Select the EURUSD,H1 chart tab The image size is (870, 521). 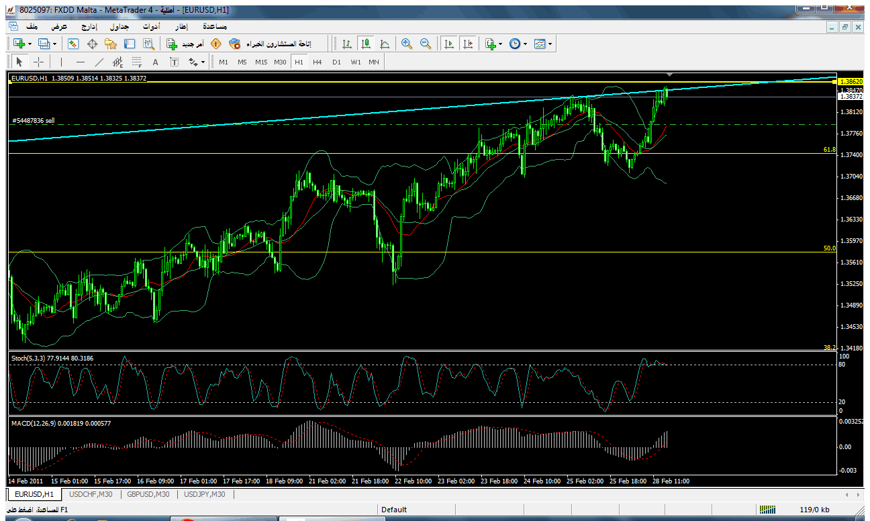(34, 494)
